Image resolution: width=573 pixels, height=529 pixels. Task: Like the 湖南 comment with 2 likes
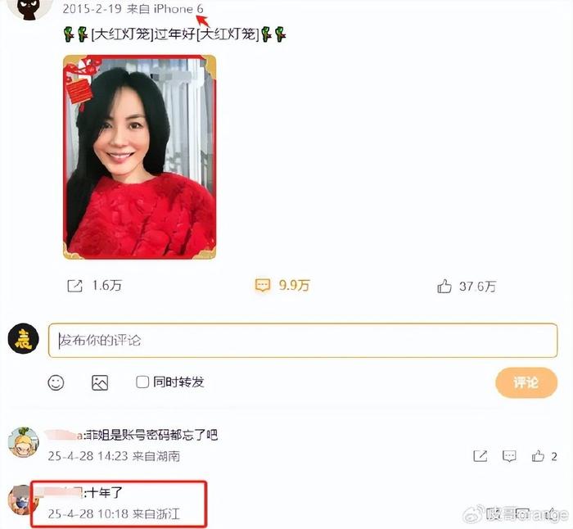[538, 455]
